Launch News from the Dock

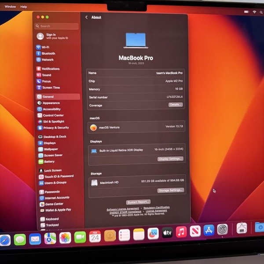click(195, 231)
